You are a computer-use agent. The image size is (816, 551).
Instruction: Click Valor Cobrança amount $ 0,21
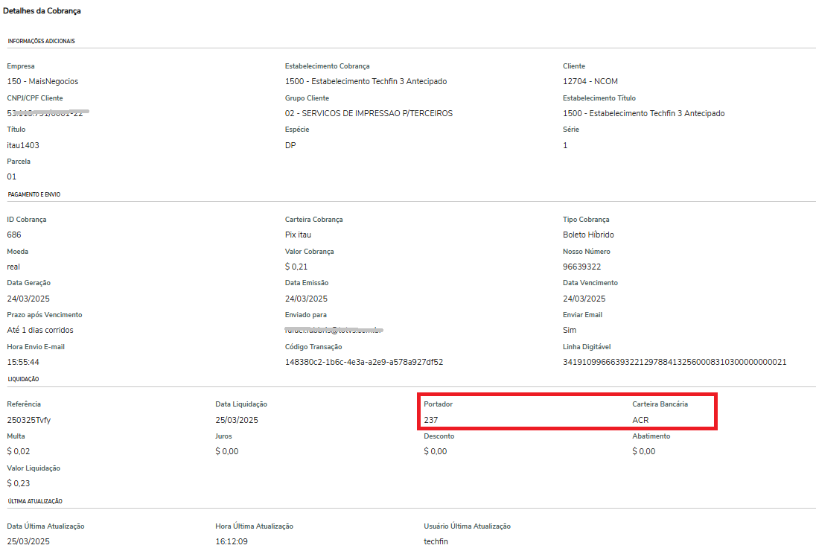[296, 267]
